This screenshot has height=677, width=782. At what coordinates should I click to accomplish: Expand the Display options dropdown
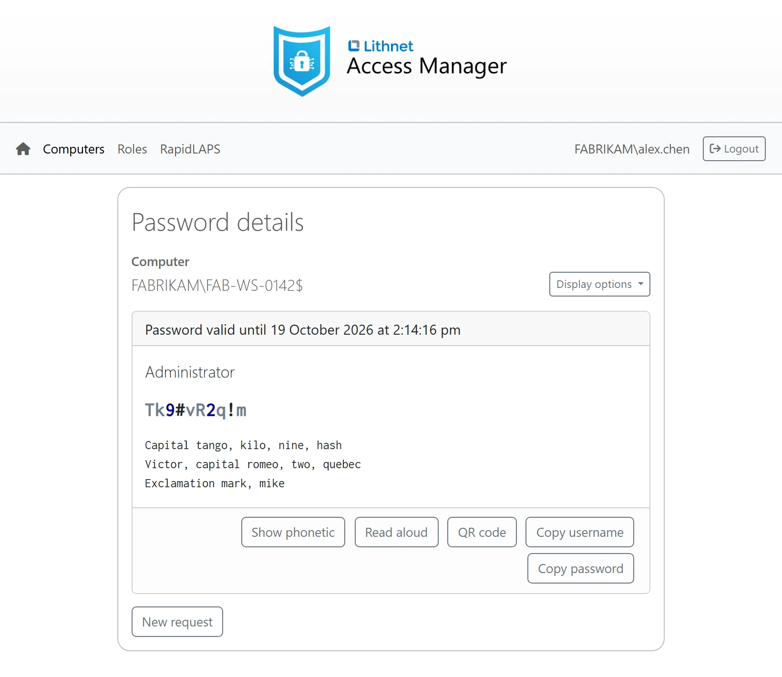tap(599, 284)
